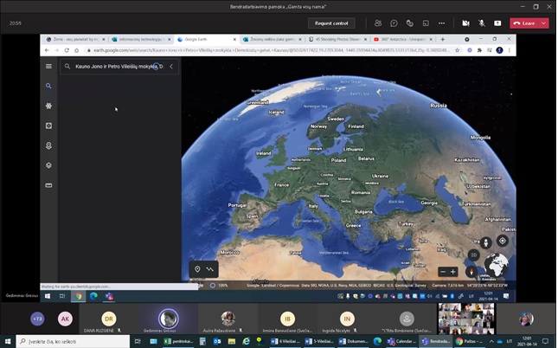
Task: Switch to Google Earth browser tab
Action: click(x=207, y=40)
